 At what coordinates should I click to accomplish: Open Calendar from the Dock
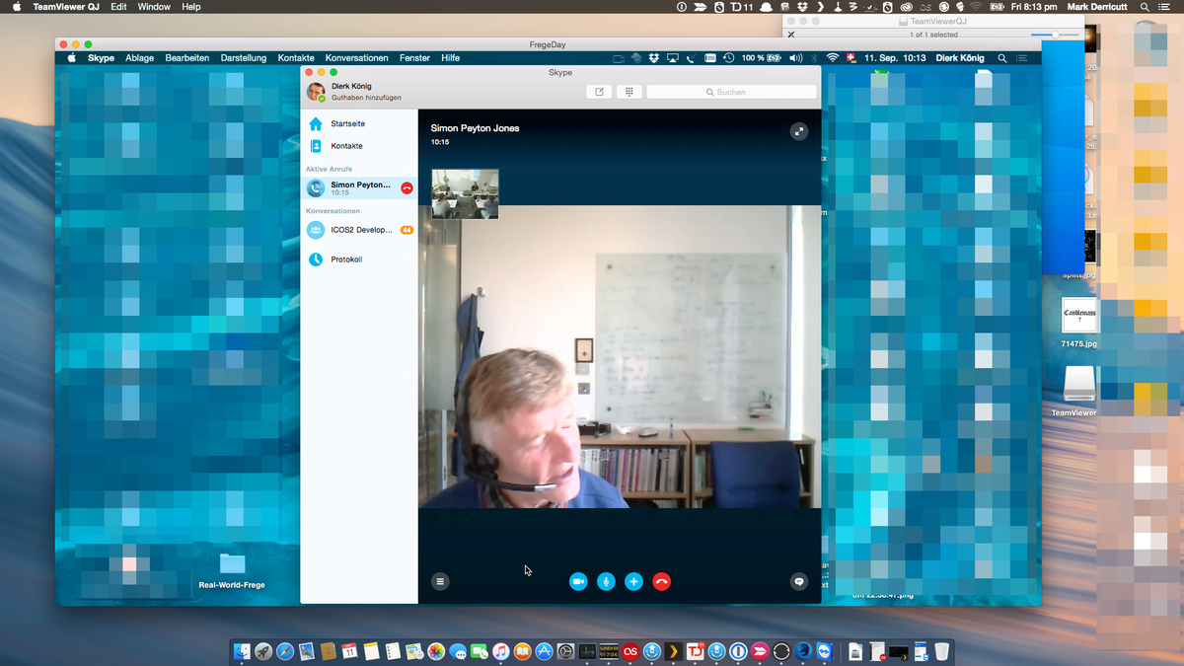350,651
